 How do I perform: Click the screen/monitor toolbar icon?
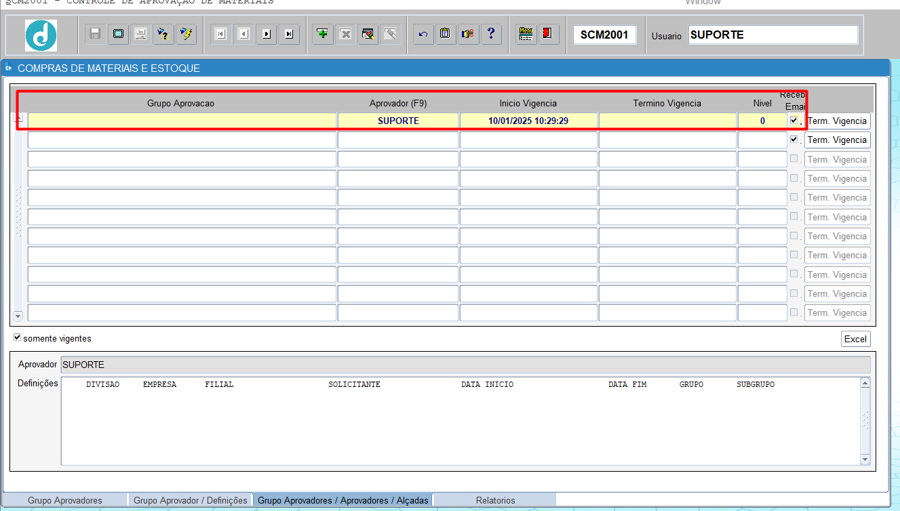click(118, 34)
